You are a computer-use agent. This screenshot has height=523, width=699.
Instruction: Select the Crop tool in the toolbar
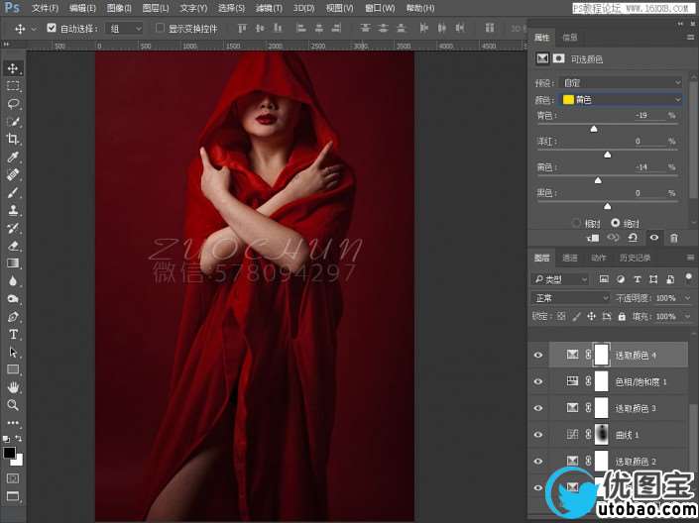click(14, 140)
